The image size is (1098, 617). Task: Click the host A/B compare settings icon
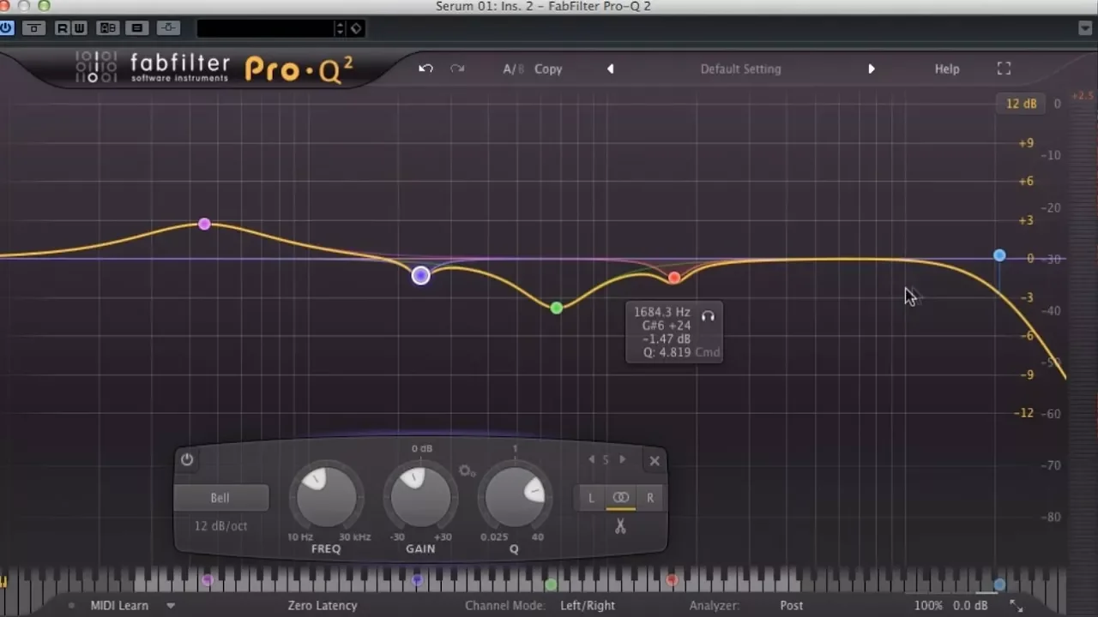tap(108, 28)
